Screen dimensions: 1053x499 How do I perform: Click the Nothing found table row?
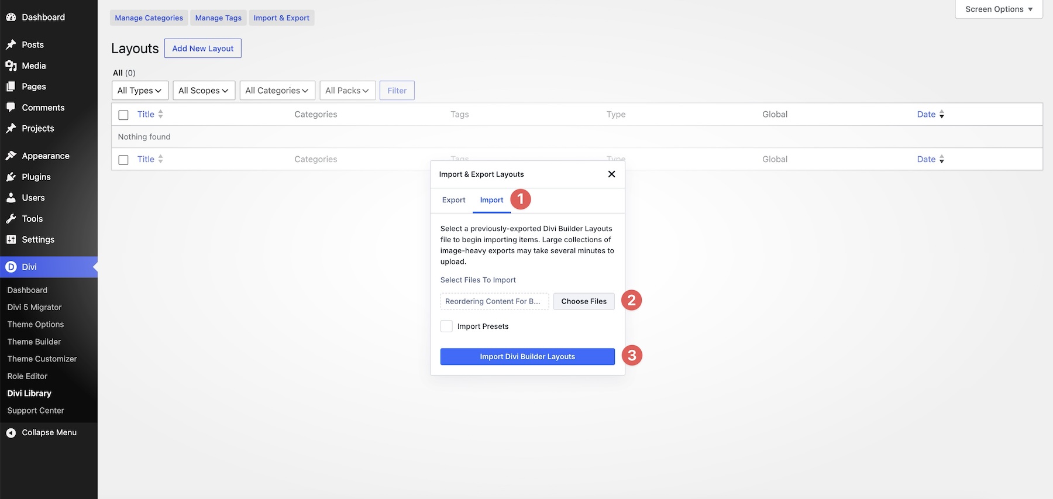[x=577, y=137]
